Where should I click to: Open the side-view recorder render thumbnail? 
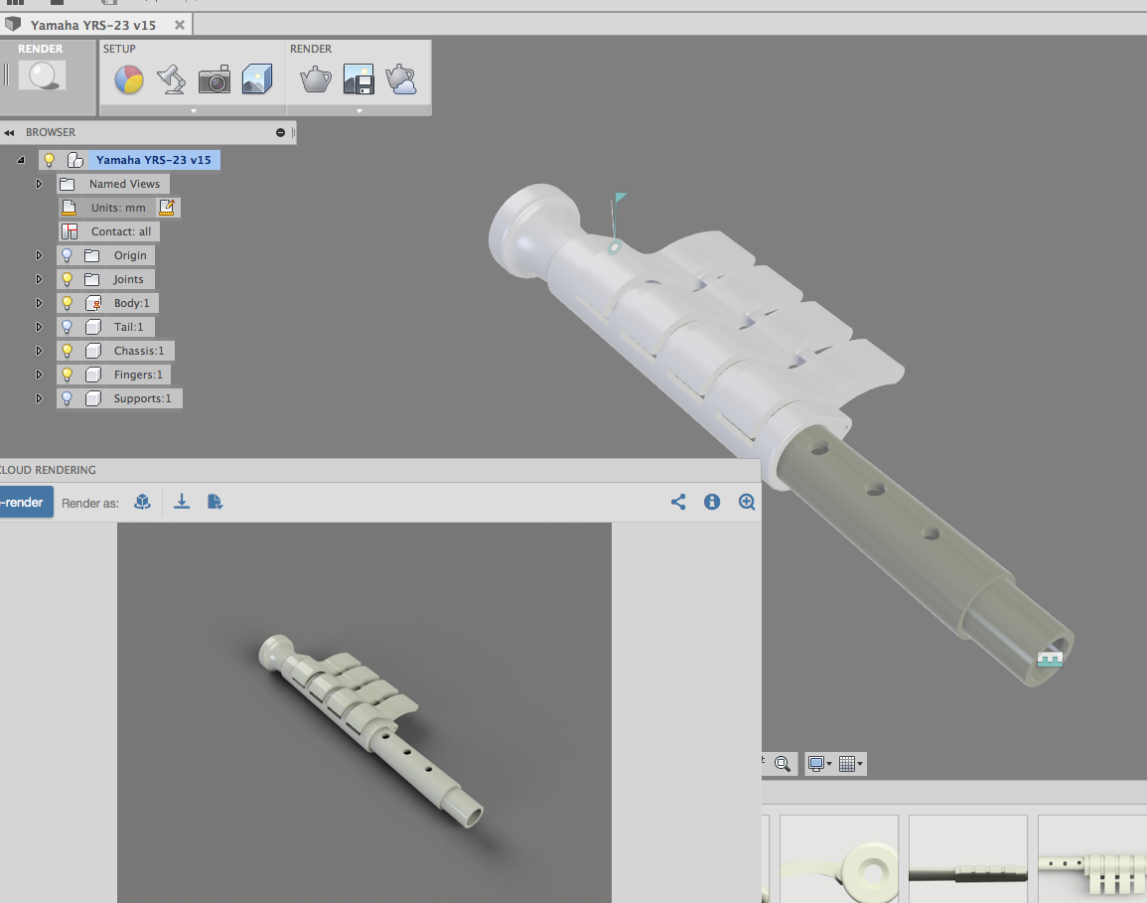(968, 859)
